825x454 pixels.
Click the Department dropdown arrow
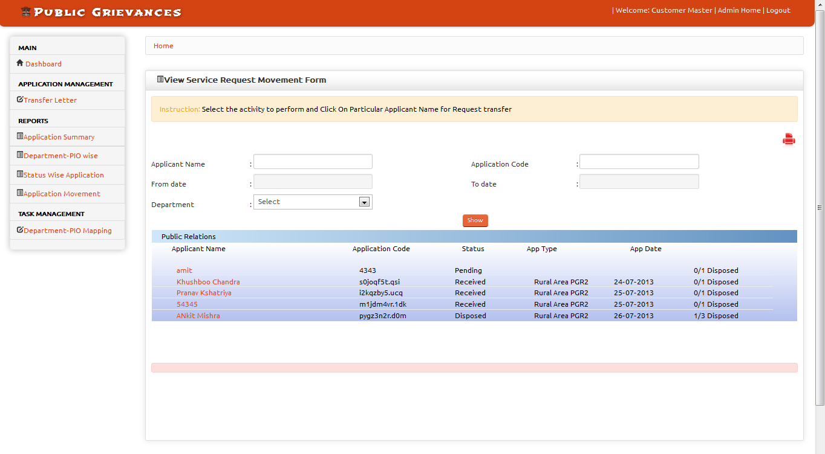(x=364, y=202)
